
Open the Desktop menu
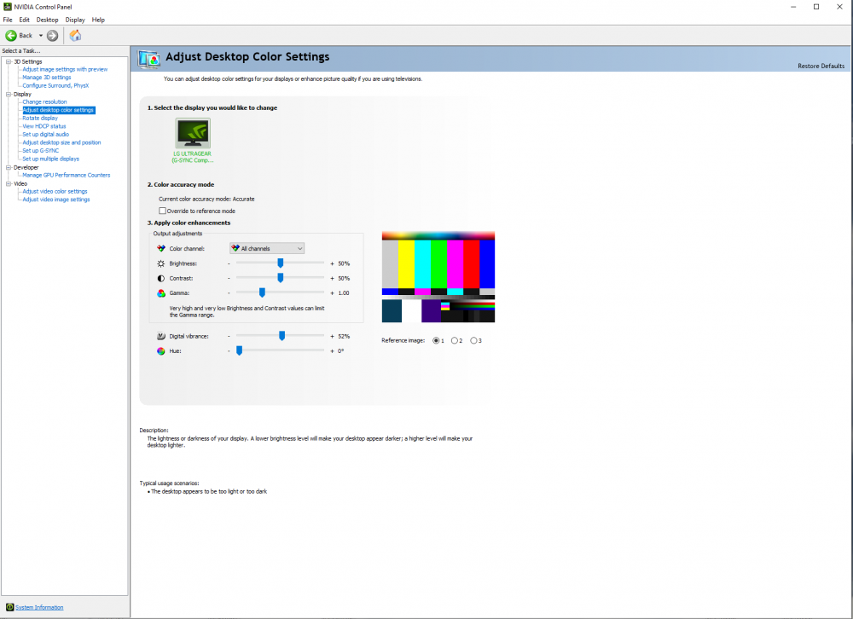(x=47, y=20)
